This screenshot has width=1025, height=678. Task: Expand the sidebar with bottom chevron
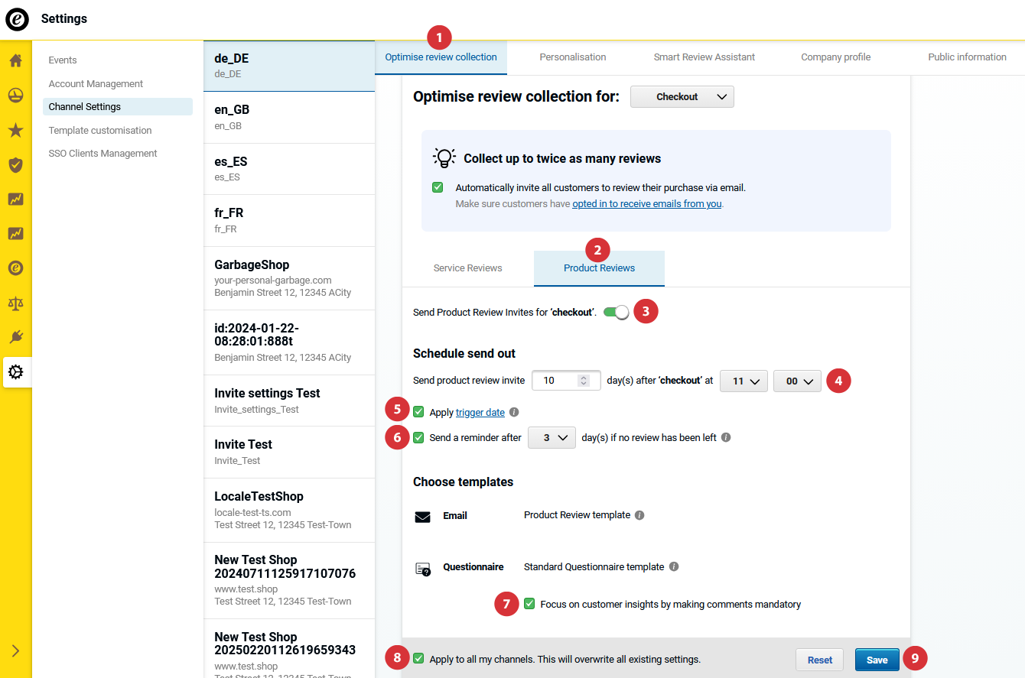[x=15, y=650]
